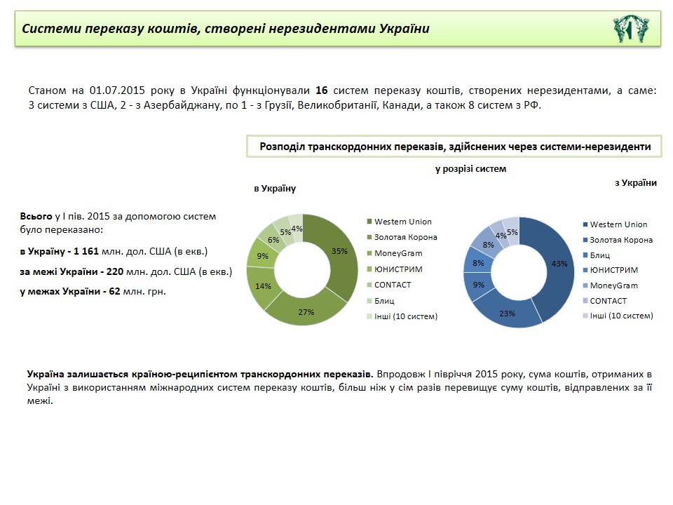The image size is (673, 505).
Task: Click the slide title 'Системи переказу коштів'
Action: 225,29
